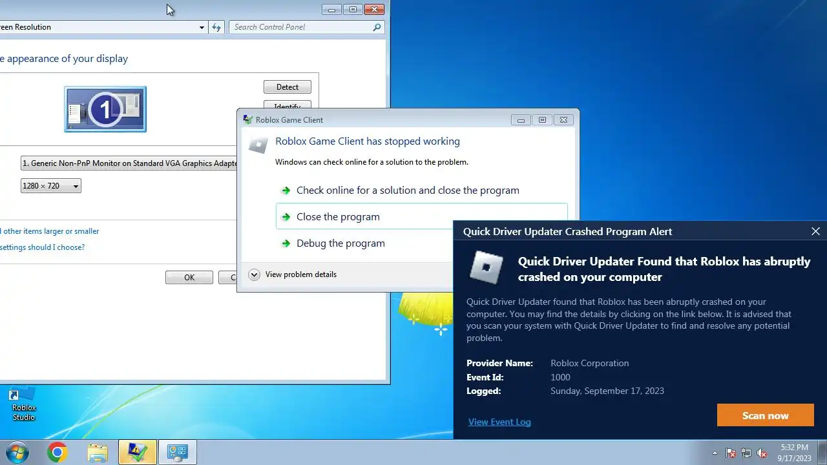
Task: Close the Screen Resolution window
Action: click(x=374, y=9)
